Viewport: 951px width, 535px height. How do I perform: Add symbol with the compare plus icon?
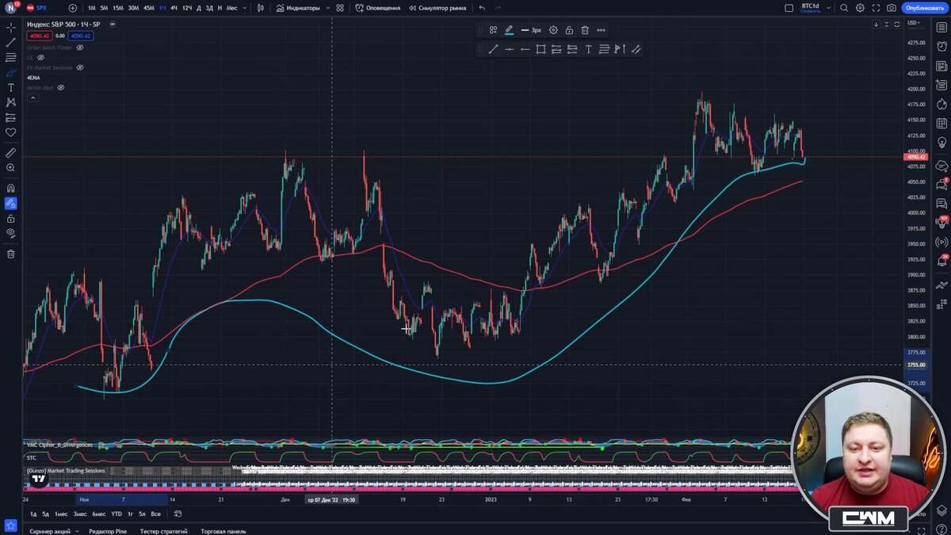[73, 8]
